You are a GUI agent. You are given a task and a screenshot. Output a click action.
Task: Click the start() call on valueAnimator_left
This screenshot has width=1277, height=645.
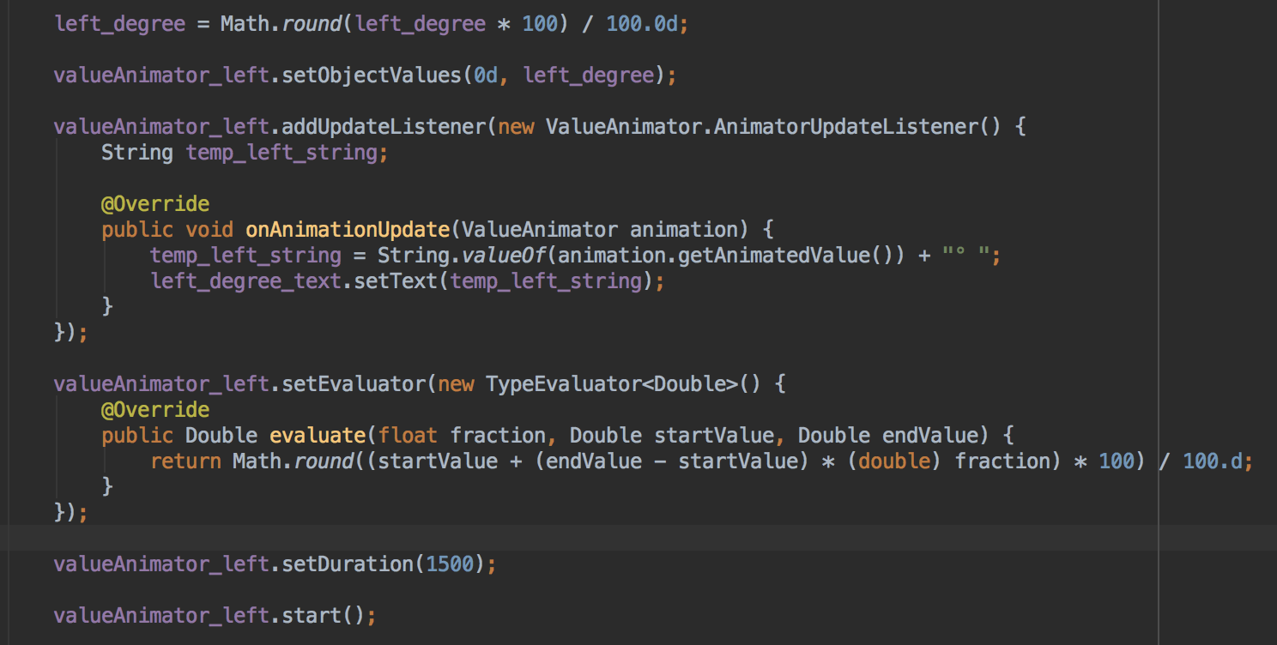323,616
